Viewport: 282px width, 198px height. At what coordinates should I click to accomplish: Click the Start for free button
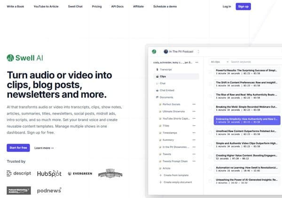(x=18, y=148)
